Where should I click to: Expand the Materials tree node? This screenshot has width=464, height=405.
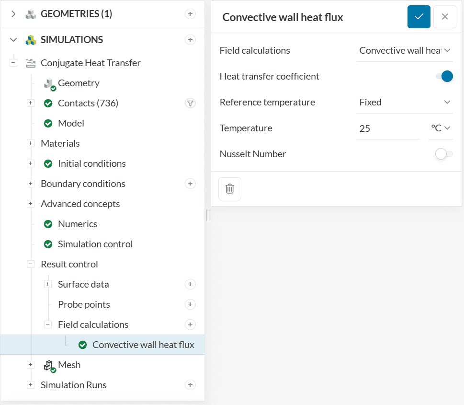pyautogui.click(x=31, y=143)
